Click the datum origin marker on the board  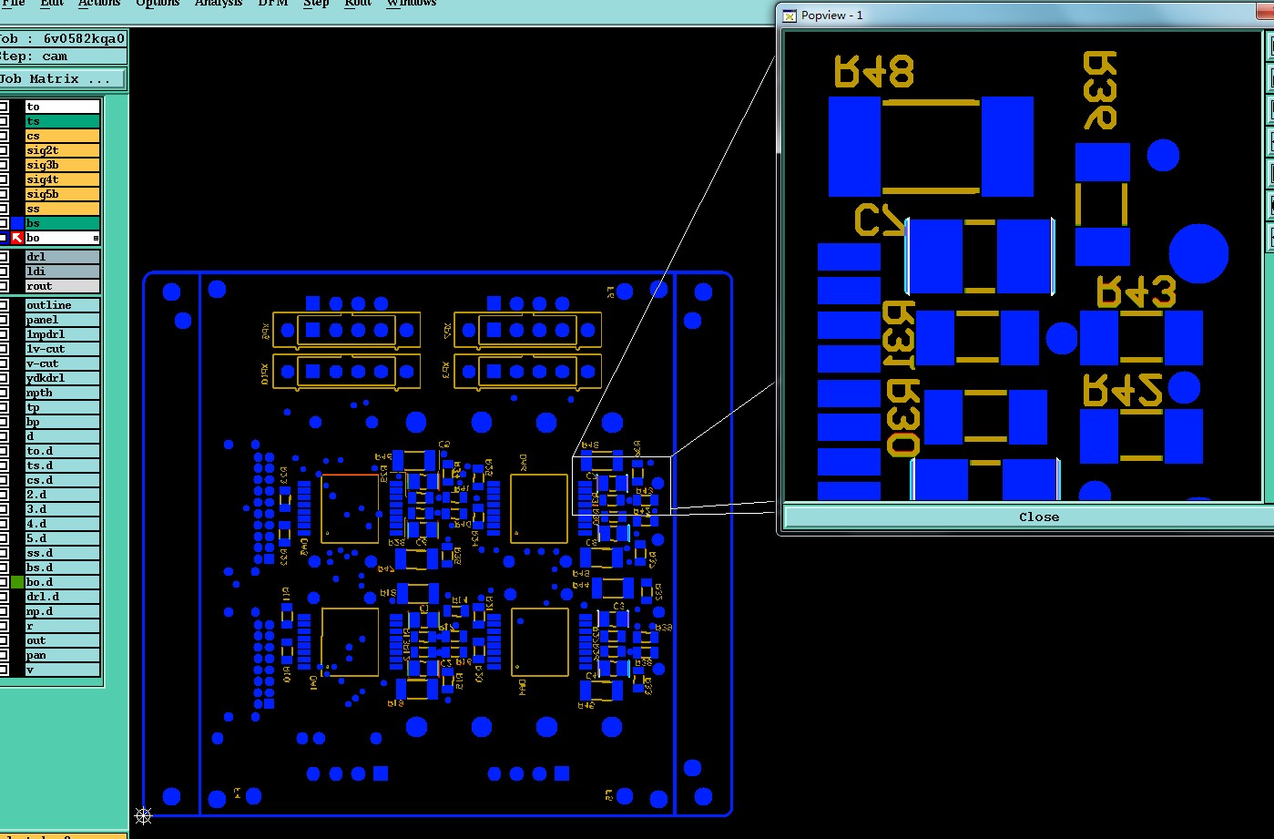[143, 815]
